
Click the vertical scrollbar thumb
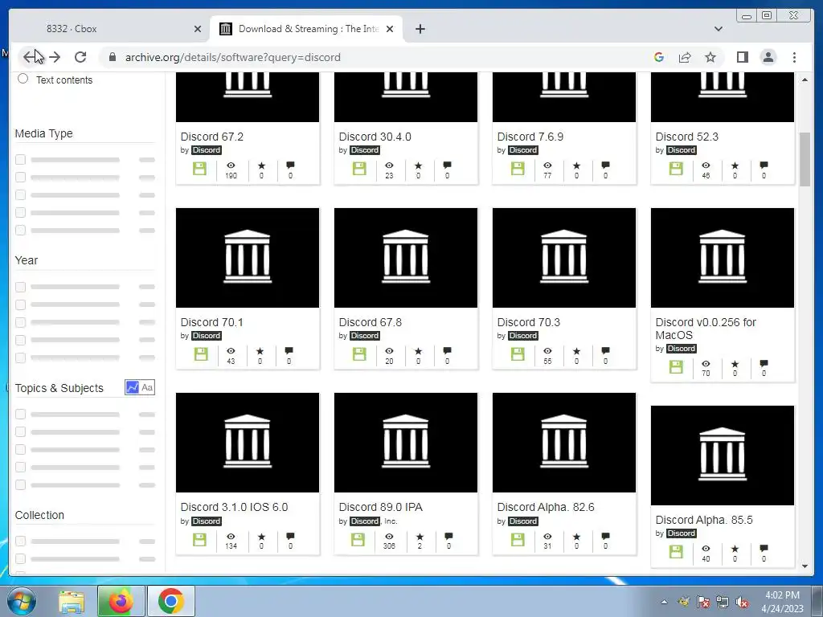point(805,159)
